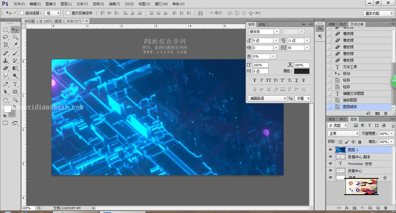Click the layer opacity 100% field
The image size is (396, 213).
[x=383, y=134]
